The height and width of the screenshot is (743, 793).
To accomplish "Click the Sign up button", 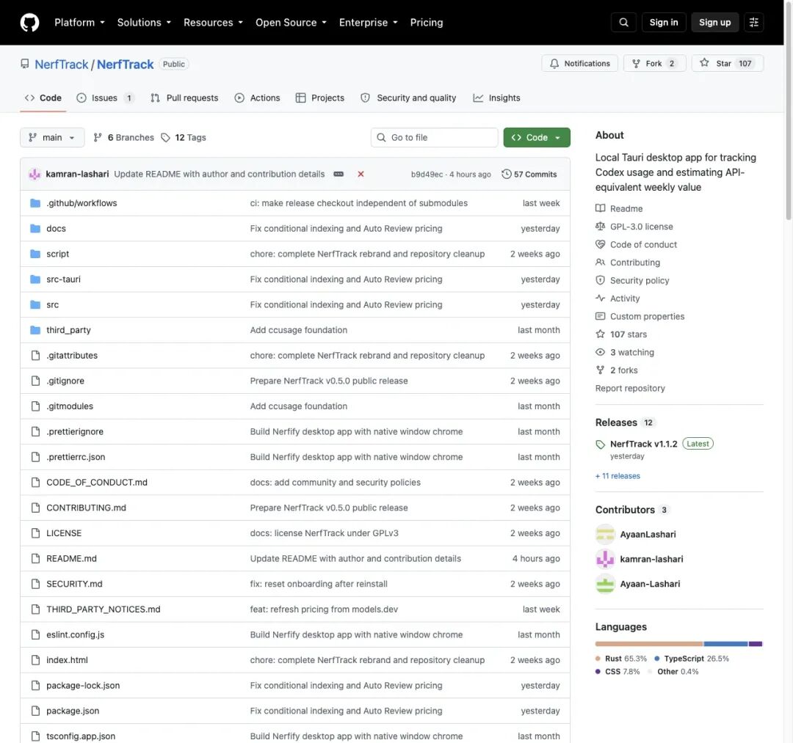I will pyautogui.click(x=714, y=22).
